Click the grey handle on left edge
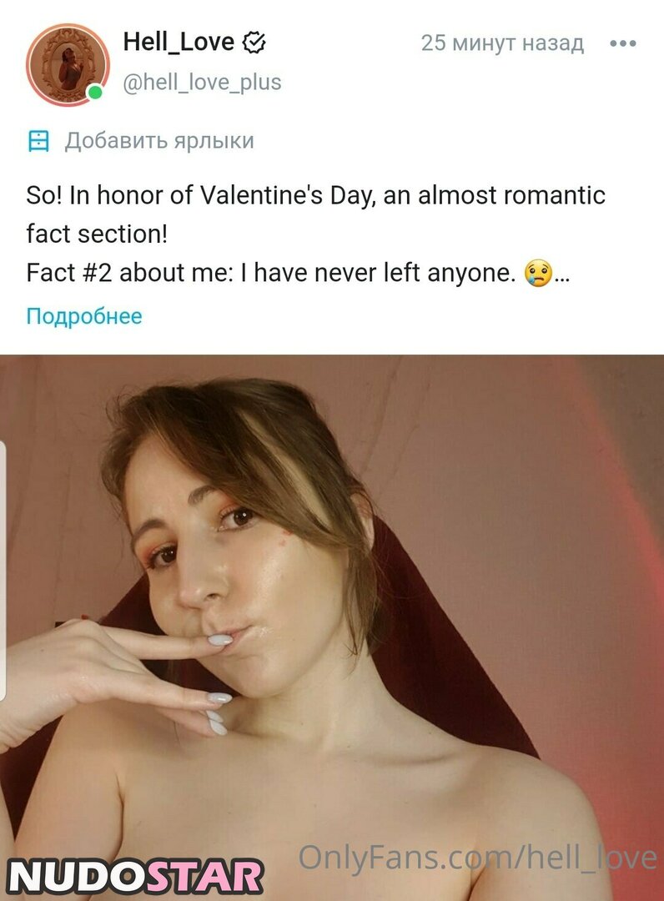 point(3,571)
